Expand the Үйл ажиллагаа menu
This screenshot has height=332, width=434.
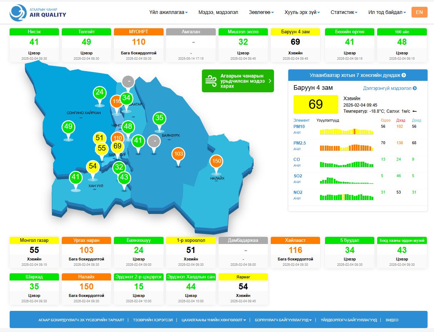[x=168, y=12]
